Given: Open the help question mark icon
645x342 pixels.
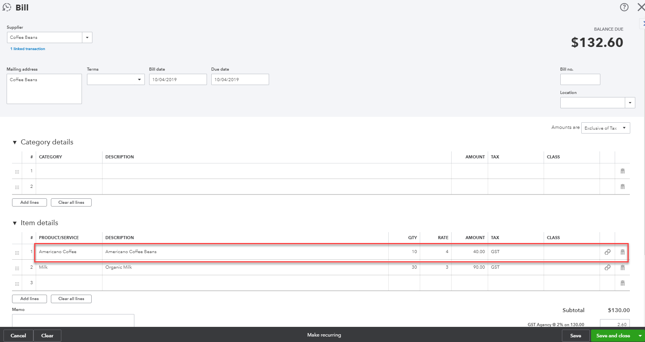Looking at the screenshot, I should [624, 7].
